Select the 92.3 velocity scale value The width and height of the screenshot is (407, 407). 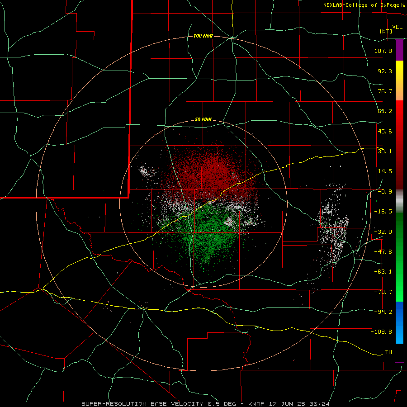385,71
